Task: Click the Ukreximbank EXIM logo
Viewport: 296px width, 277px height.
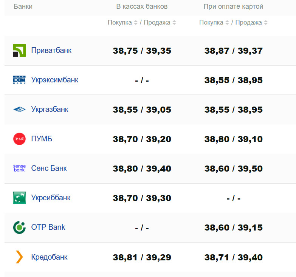Action: (x=19, y=80)
